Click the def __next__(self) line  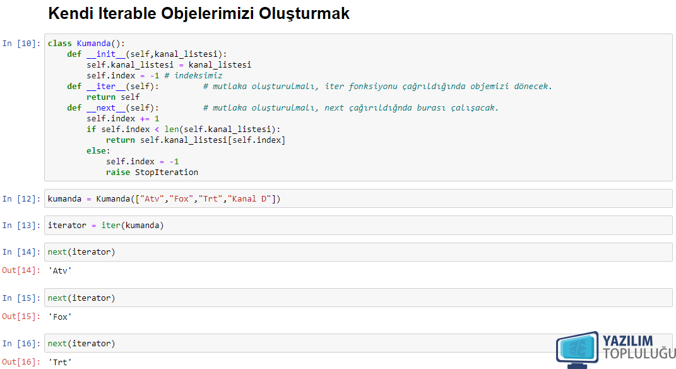tap(113, 108)
